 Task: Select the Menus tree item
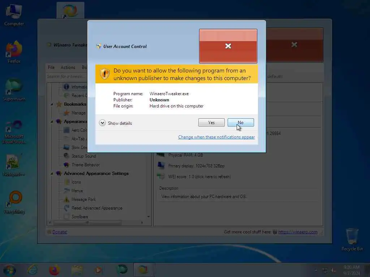click(x=77, y=191)
